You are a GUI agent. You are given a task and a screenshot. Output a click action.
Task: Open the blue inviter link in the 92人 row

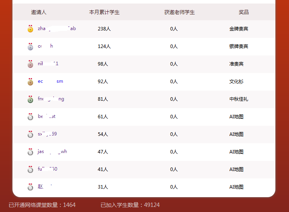point(50,81)
